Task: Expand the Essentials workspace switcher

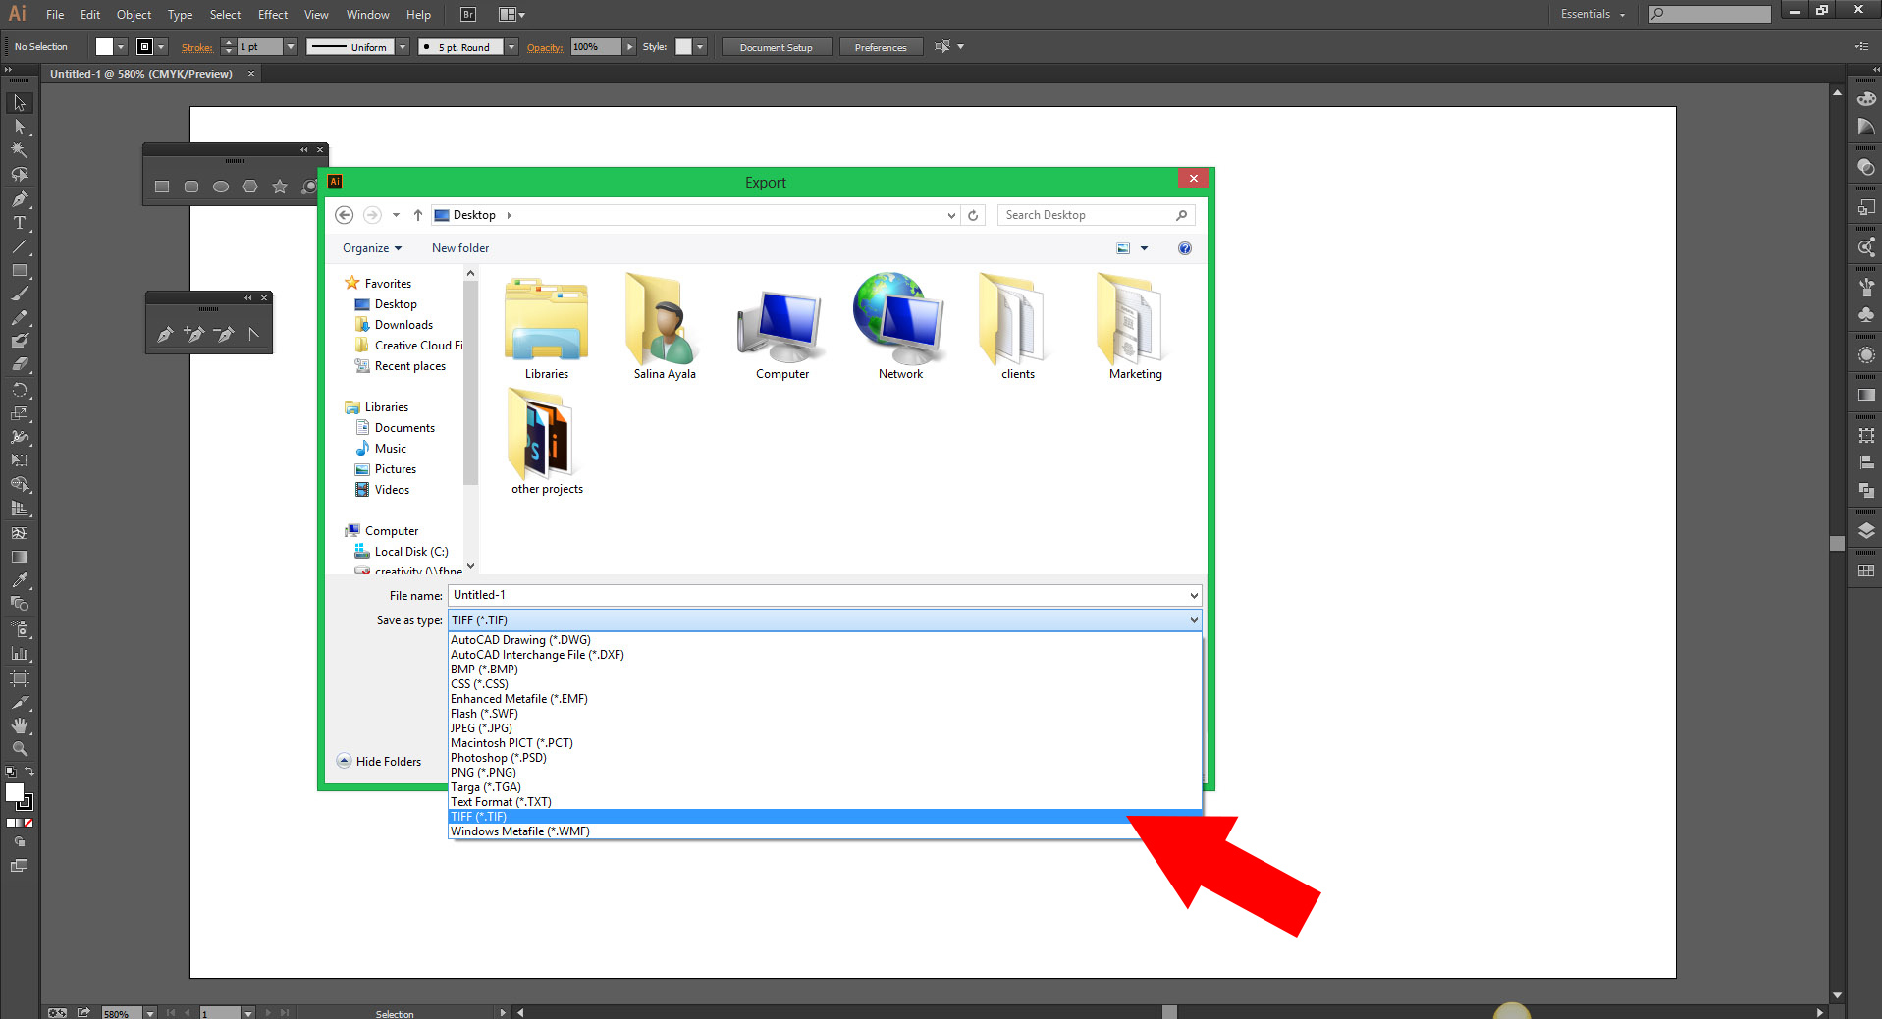Action: 1592,15
